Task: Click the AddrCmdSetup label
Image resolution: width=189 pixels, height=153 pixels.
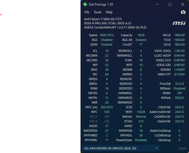Action: [x=160, y=131]
